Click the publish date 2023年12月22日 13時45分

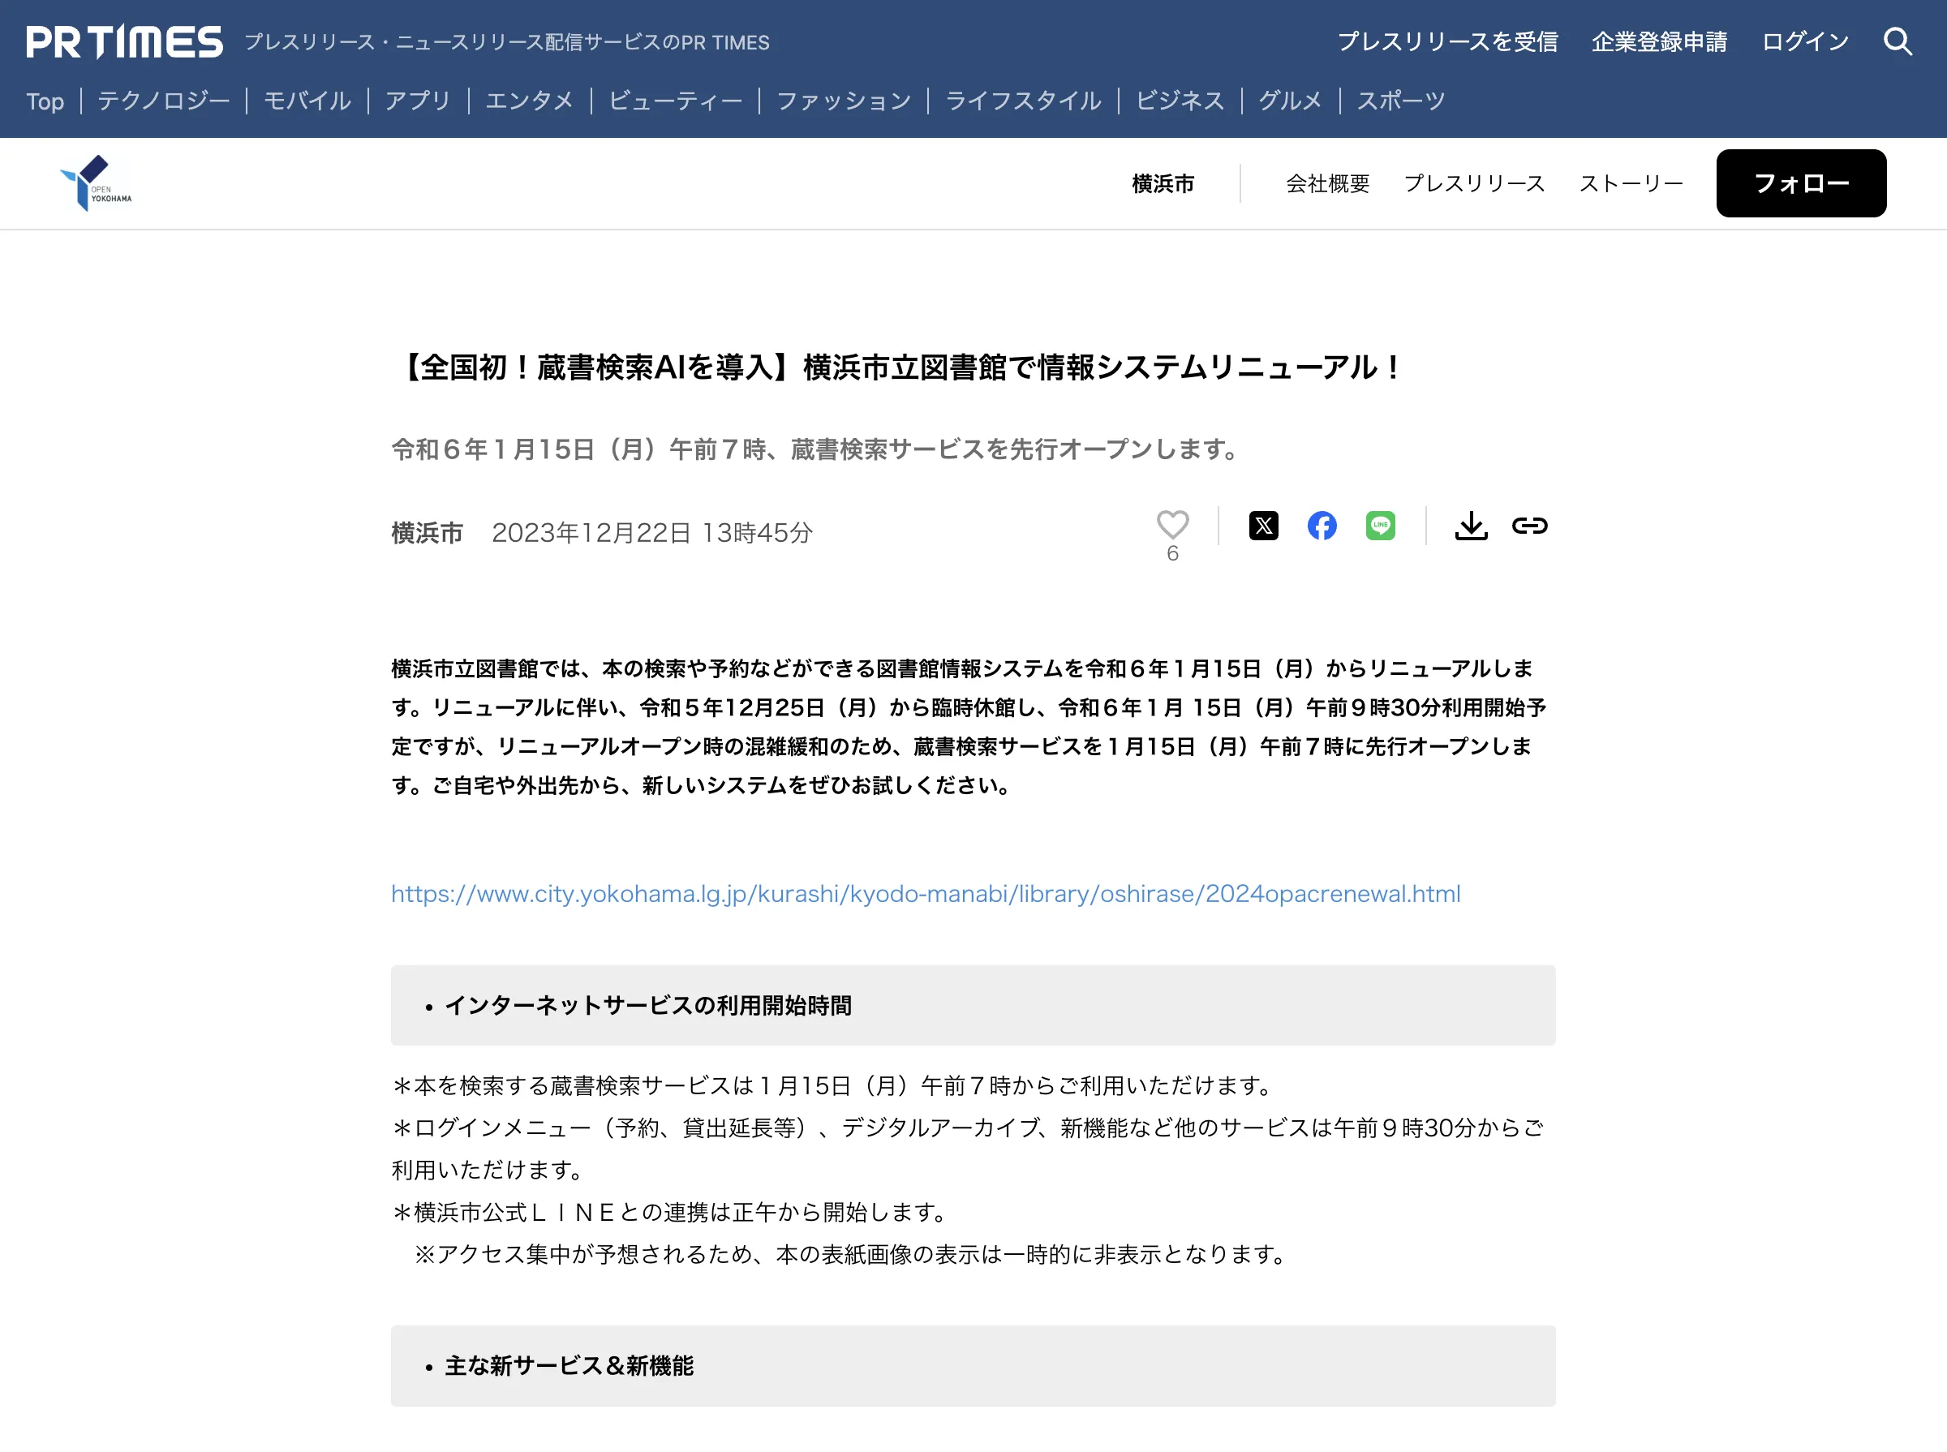(652, 533)
